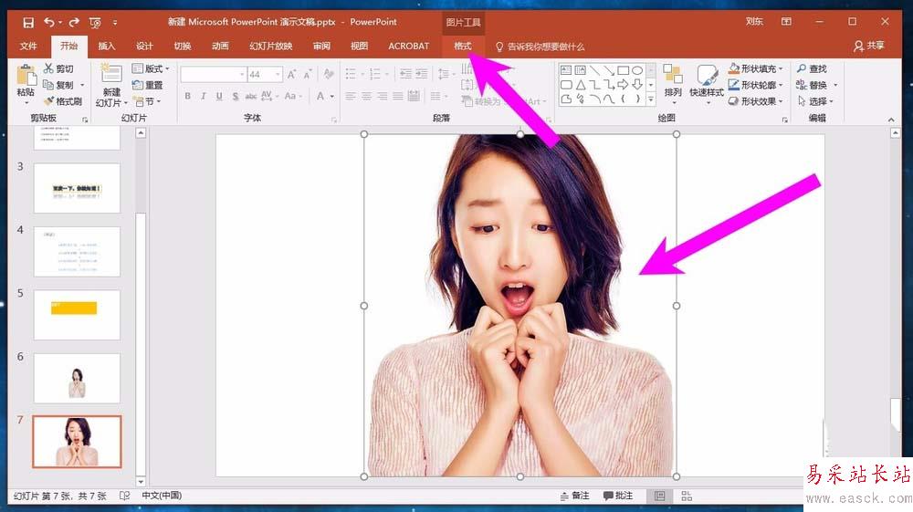Select the right arrow shape in gallery
The width and height of the screenshot is (913, 512).
click(x=623, y=85)
